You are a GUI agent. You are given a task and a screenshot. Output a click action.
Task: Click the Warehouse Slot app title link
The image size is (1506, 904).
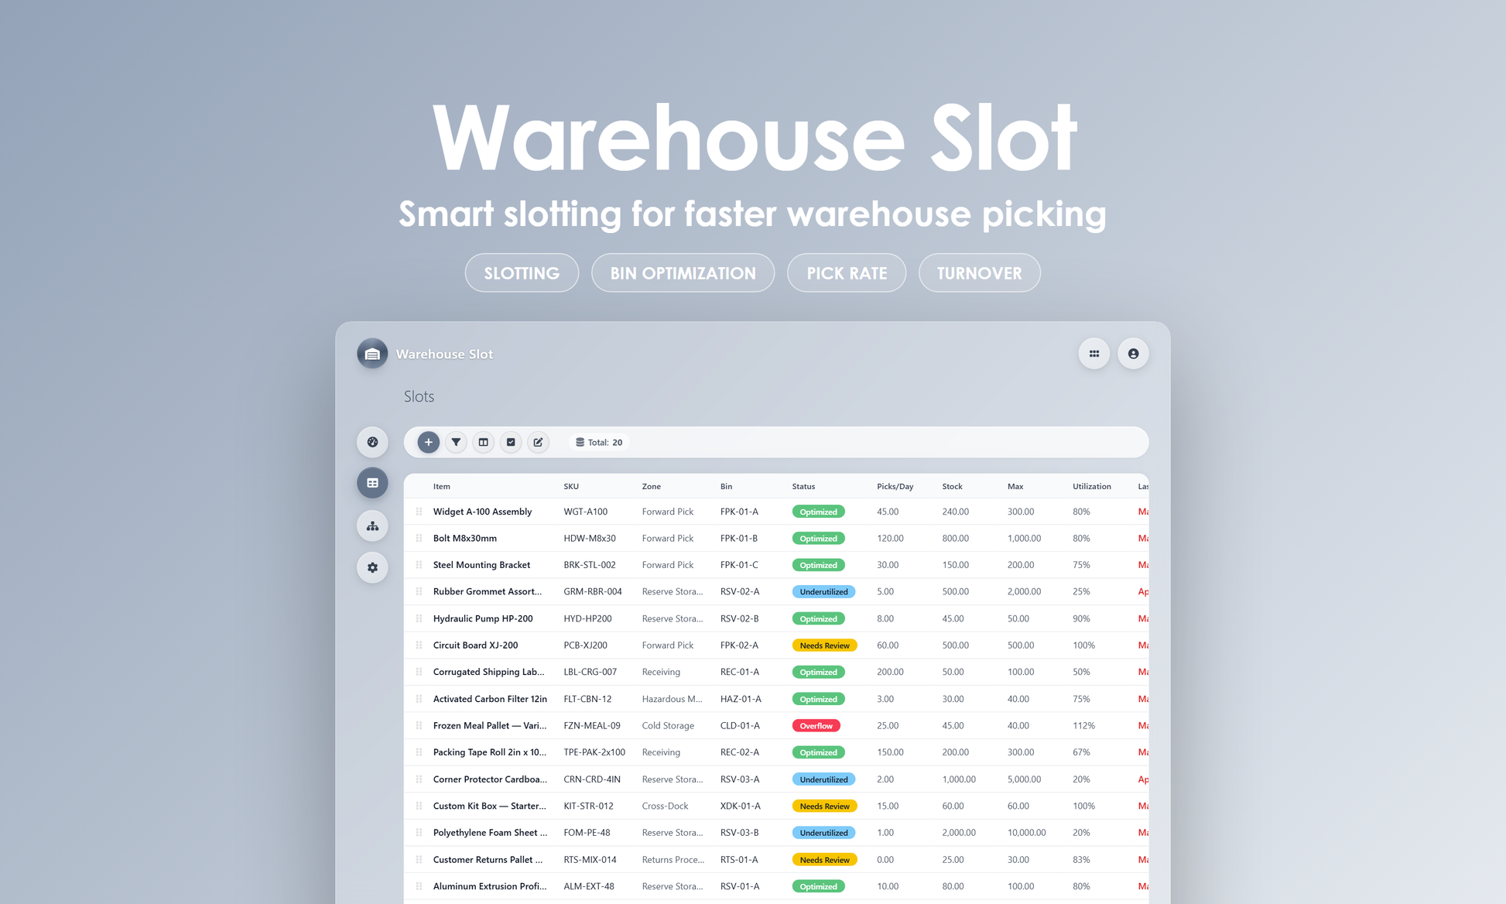(444, 354)
